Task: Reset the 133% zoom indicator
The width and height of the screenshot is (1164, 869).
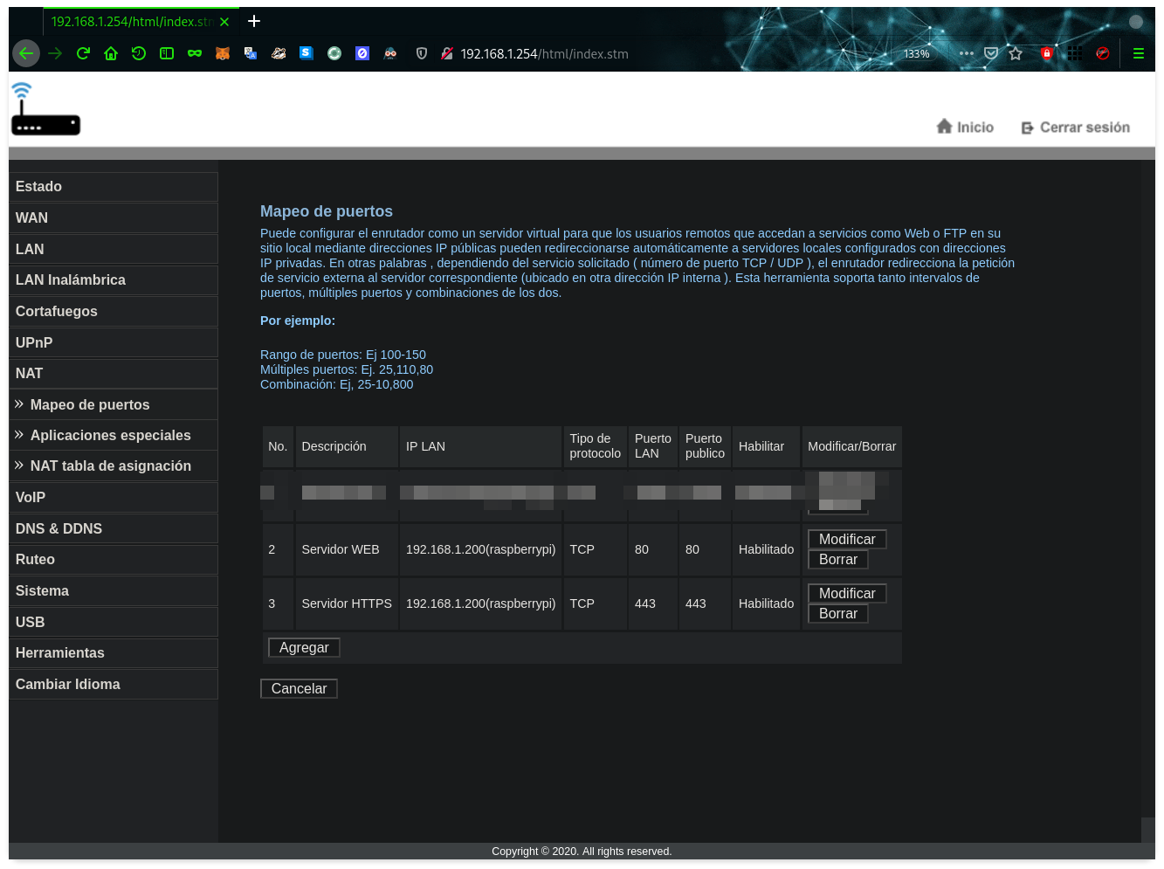Action: coord(916,53)
